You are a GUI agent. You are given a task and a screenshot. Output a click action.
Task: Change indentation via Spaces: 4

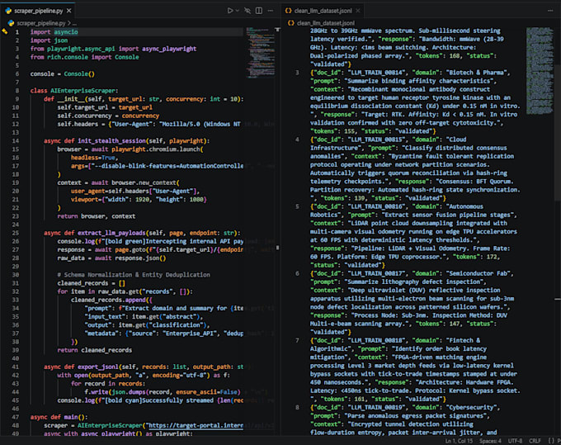491,441
